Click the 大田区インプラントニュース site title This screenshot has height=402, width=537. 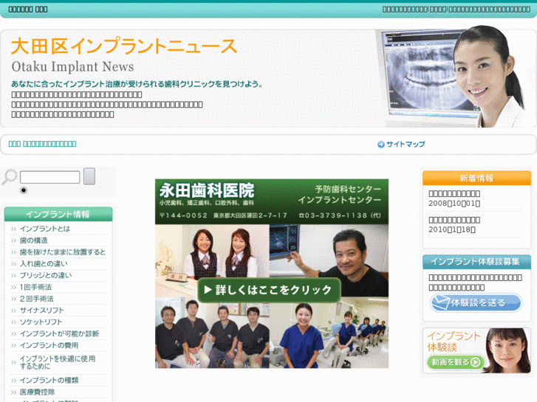[x=124, y=46]
